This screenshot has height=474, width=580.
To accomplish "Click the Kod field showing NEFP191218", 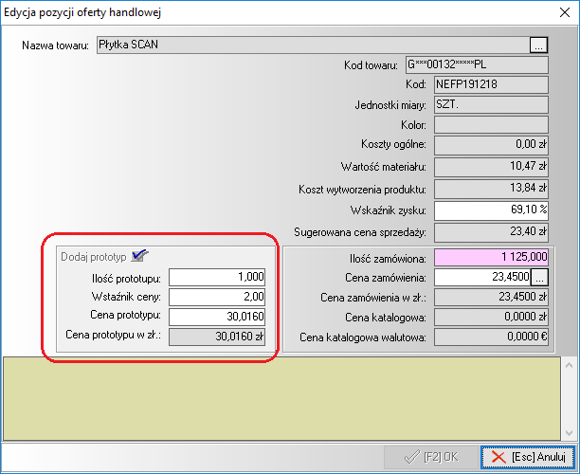I will (x=491, y=84).
